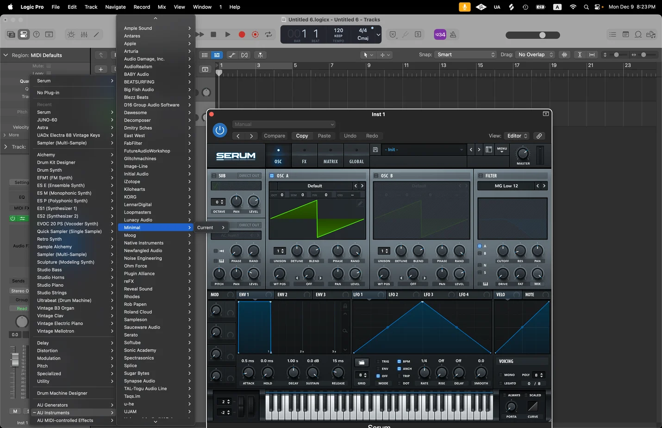Image resolution: width=662 pixels, height=428 pixels.
Task: Open the Serum MENU dropdown
Action: pyautogui.click(x=502, y=150)
